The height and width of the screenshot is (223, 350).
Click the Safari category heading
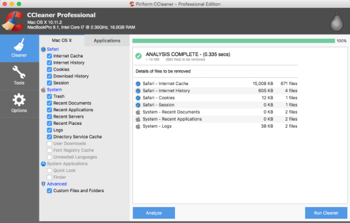point(53,49)
